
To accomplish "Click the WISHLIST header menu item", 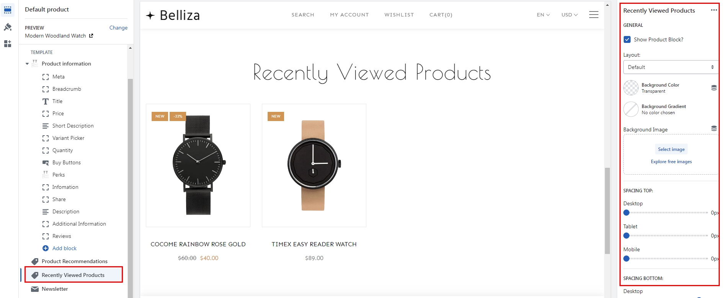I will pyautogui.click(x=399, y=15).
